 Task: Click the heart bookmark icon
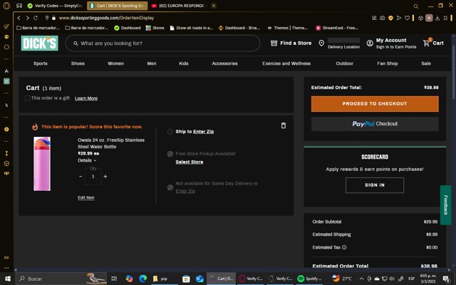tap(407, 18)
